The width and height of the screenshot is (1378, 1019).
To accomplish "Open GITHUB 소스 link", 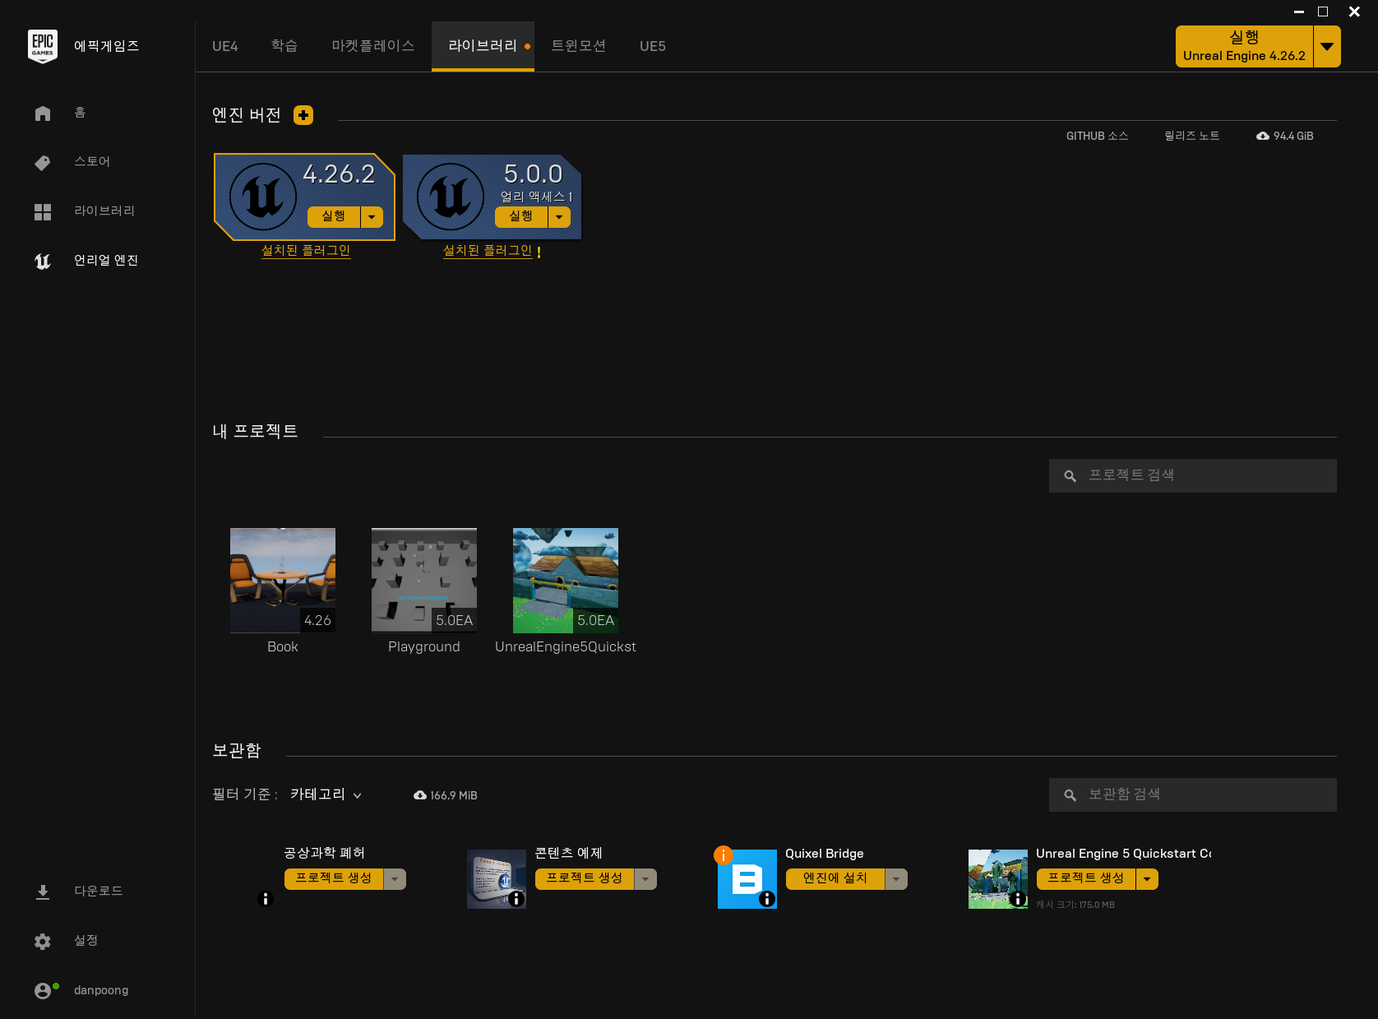I will (1098, 136).
